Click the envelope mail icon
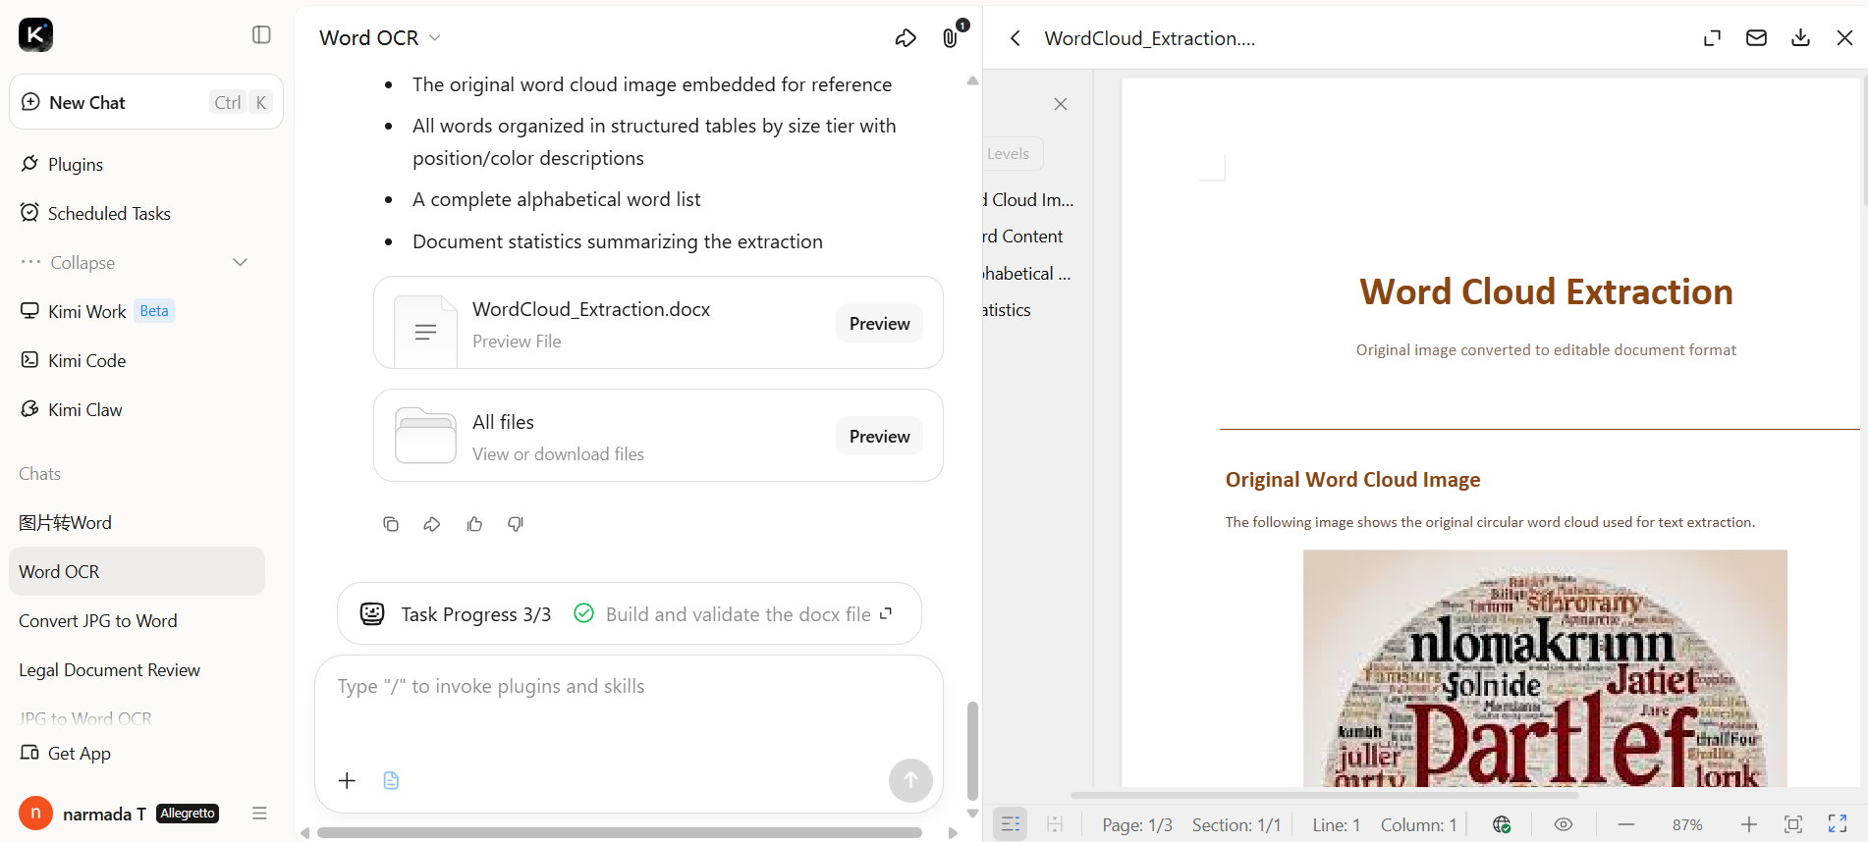 [1756, 38]
